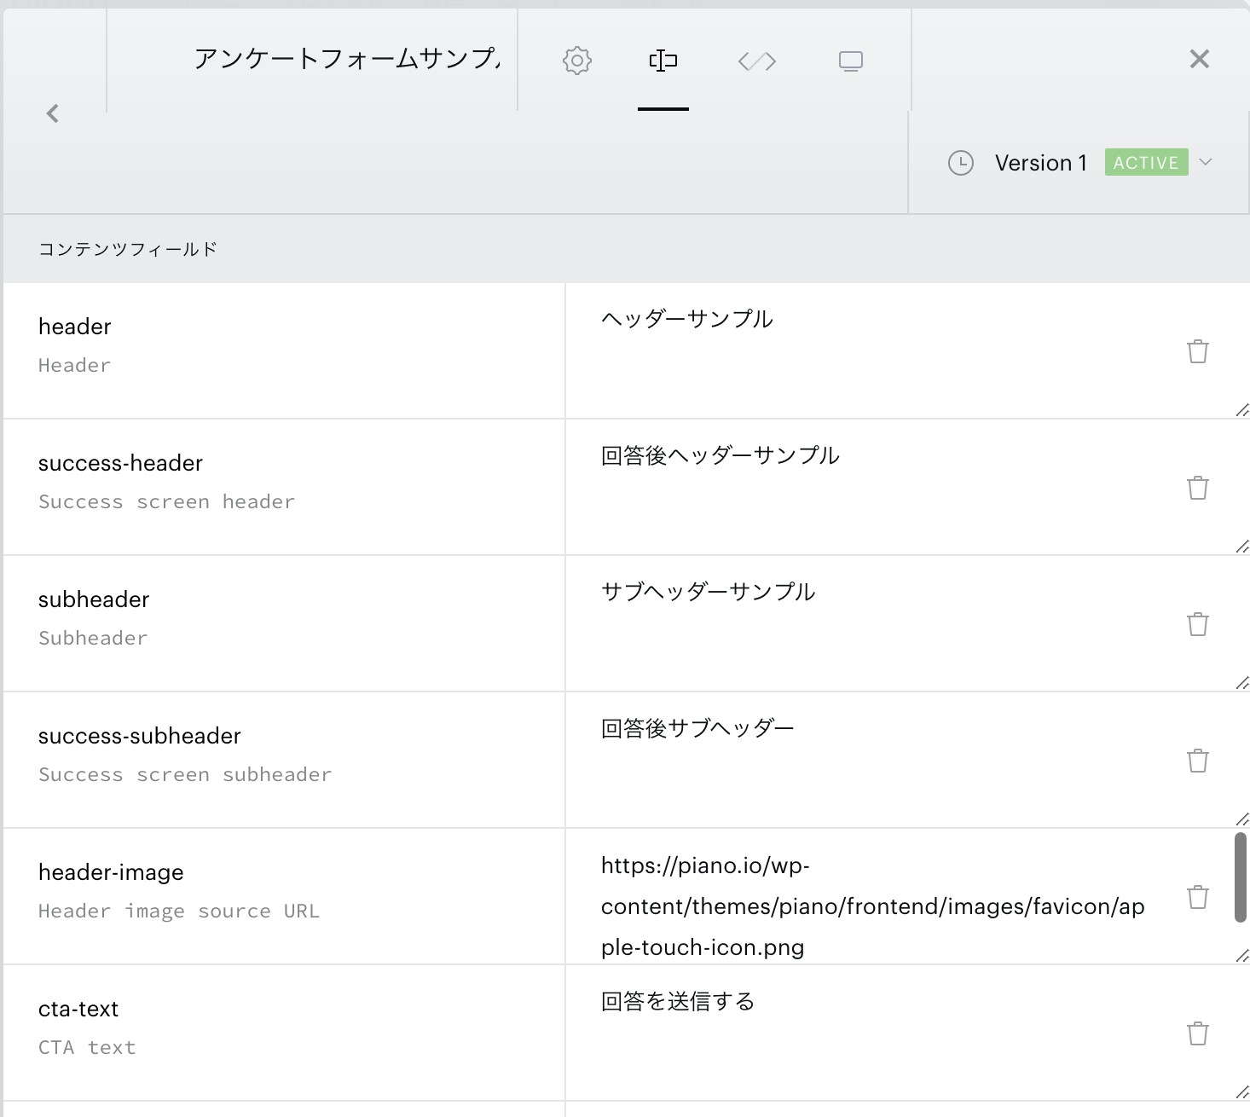Delete the subheader field
The height and width of the screenshot is (1117, 1250).
coord(1197,624)
